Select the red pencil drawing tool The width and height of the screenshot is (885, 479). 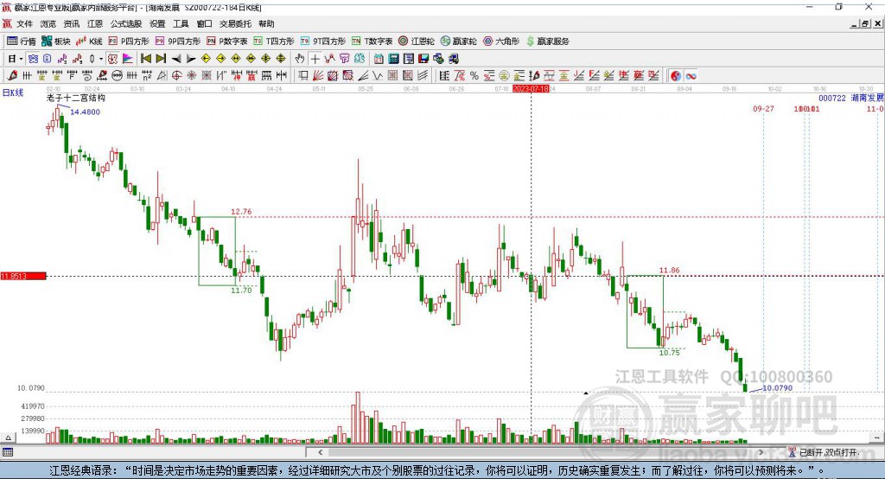pos(12,76)
